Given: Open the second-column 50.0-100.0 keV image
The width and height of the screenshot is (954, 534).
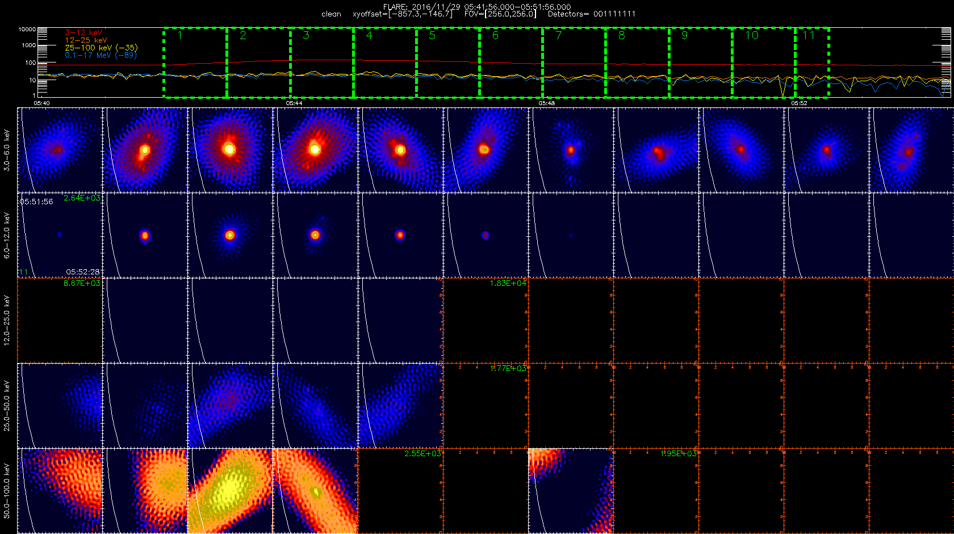Looking at the screenshot, I should 145,491.
